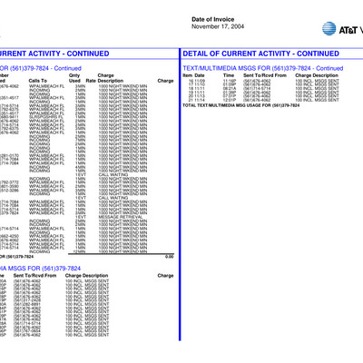Select the 'Date of Invoice' label

tap(212, 19)
